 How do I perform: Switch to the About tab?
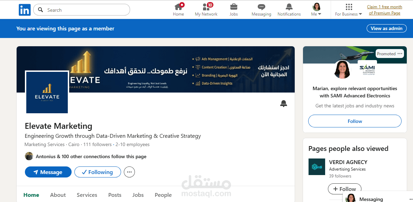pyautogui.click(x=58, y=195)
